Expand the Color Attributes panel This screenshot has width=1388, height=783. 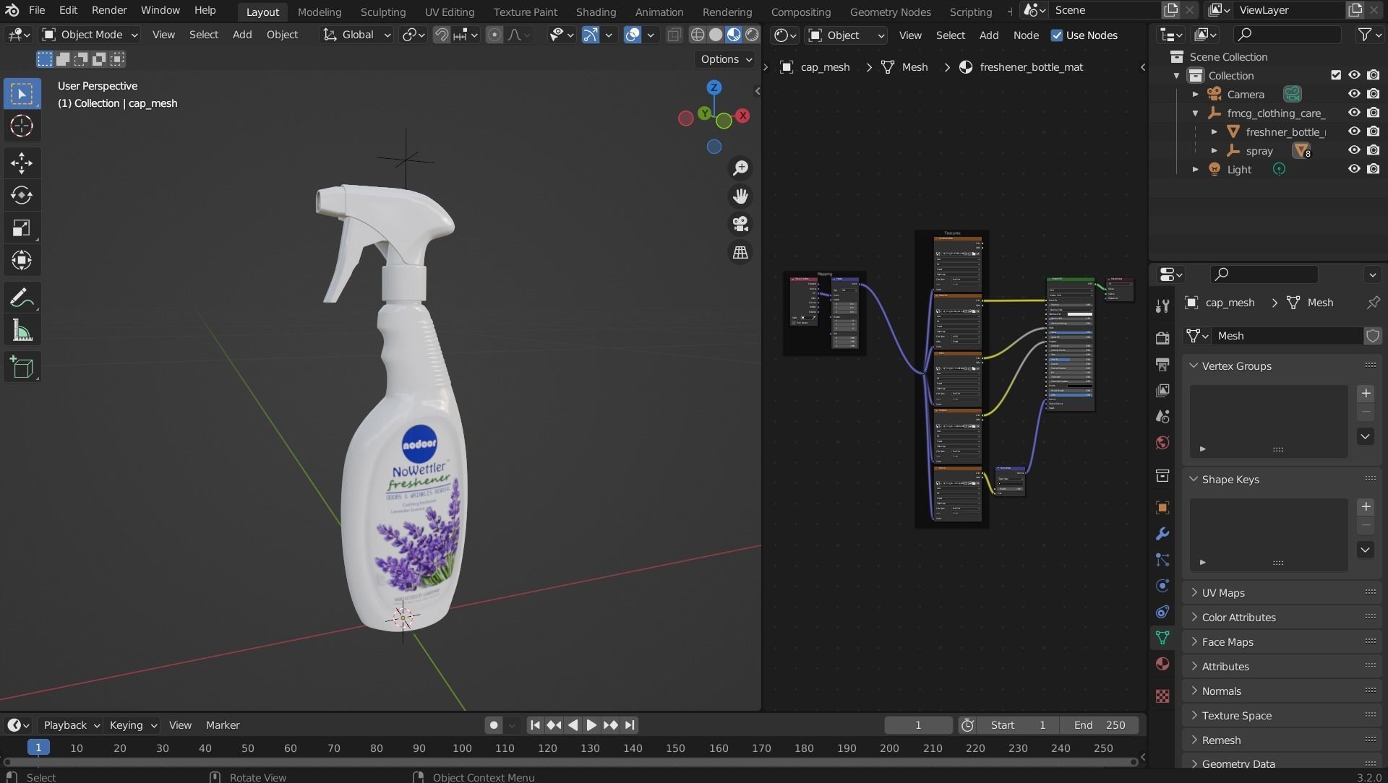click(1282, 618)
